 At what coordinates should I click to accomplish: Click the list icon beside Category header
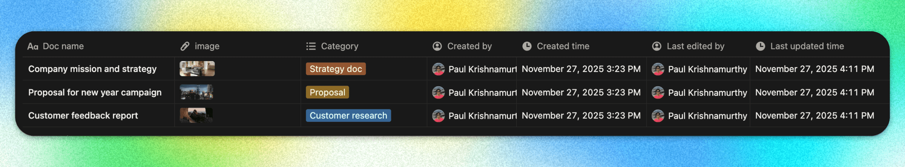point(311,46)
